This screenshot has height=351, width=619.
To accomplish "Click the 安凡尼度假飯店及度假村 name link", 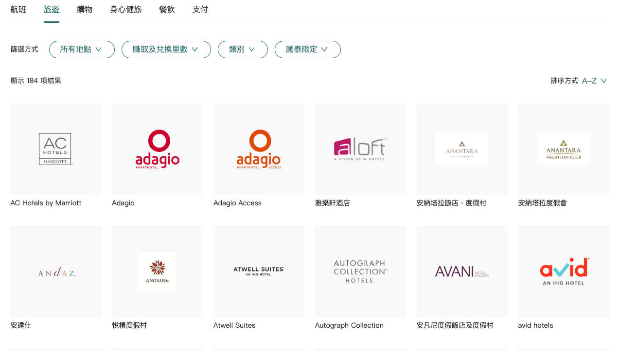I will [x=455, y=325].
